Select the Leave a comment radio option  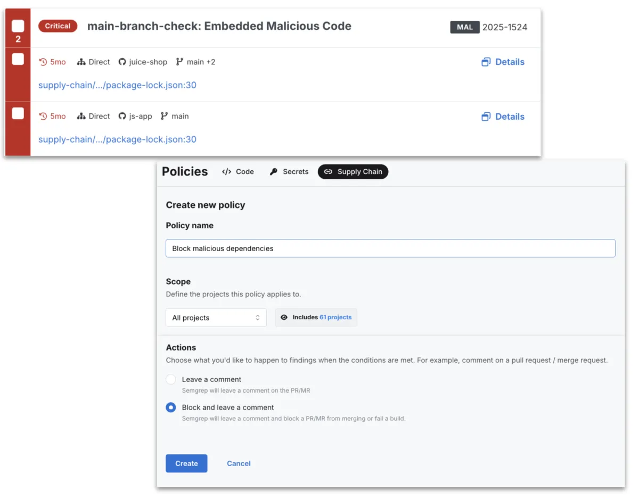point(170,379)
